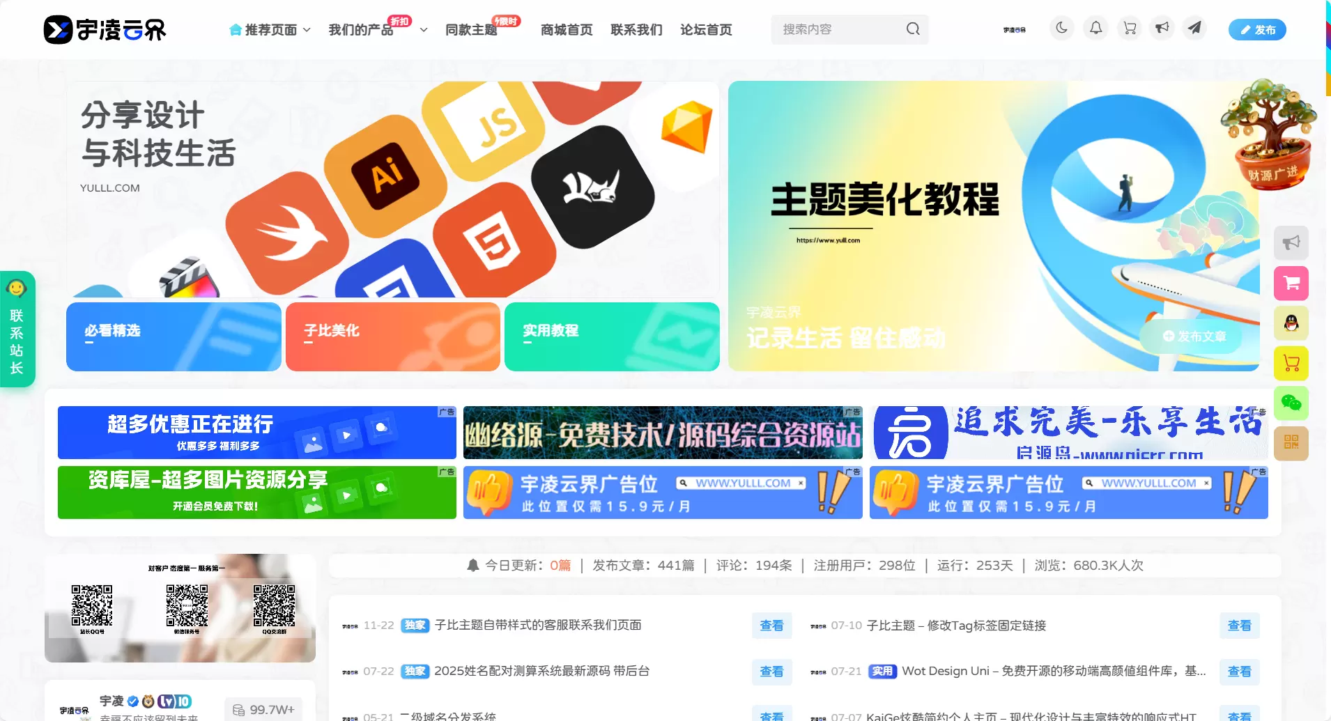Open the QQ penguin sidebar button
Viewport: 1331px width, 721px height.
(1291, 323)
